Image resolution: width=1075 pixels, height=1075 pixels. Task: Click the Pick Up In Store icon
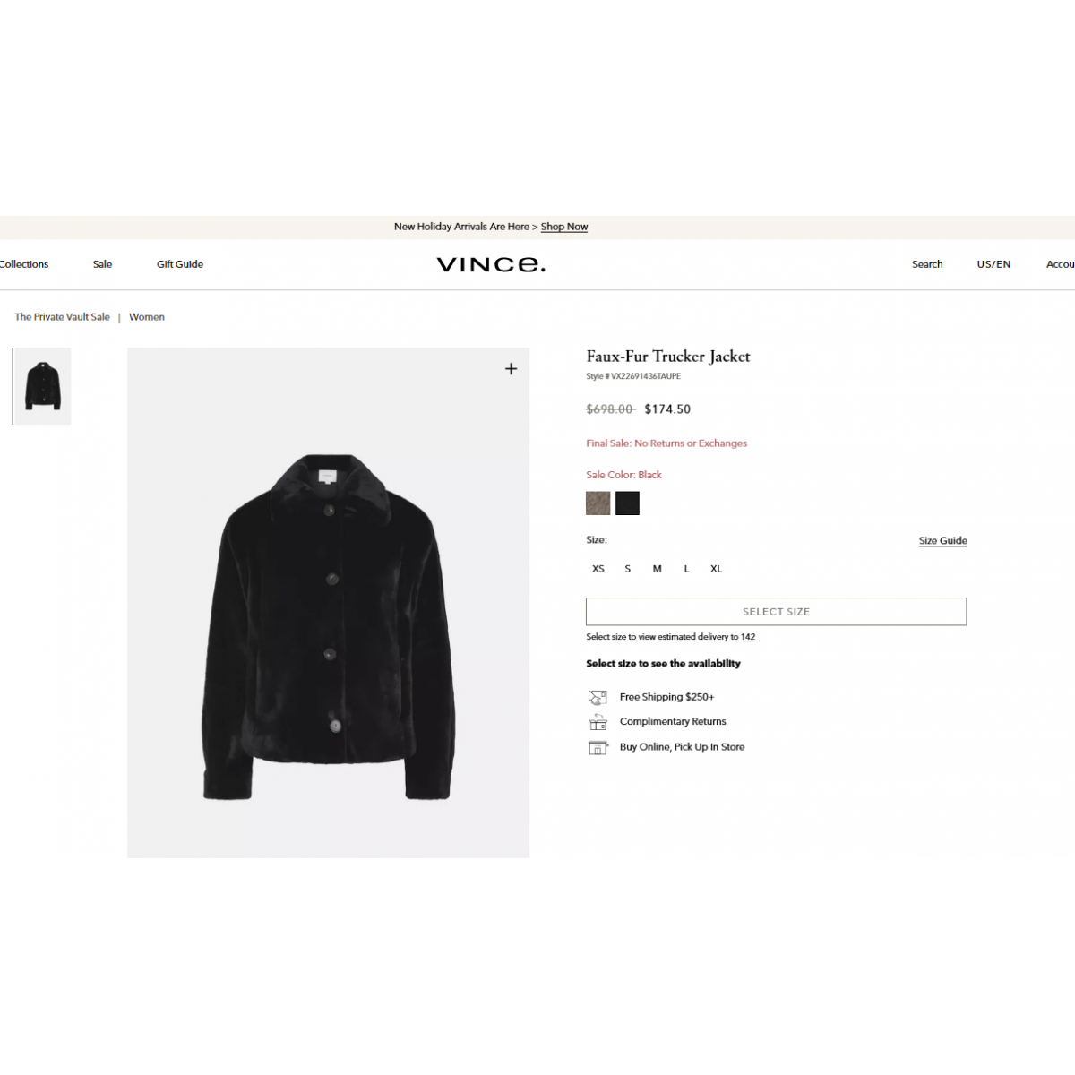(598, 747)
